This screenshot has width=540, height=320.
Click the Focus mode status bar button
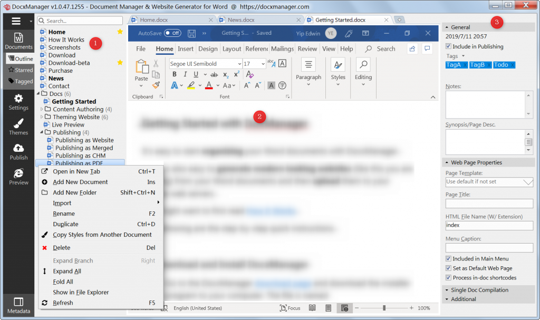click(x=290, y=308)
